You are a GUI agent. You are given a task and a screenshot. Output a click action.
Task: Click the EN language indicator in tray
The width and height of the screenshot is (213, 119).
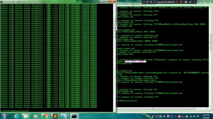[x=148, y=116]
